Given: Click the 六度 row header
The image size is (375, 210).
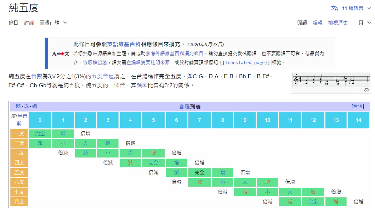Looking at the screenshot, I should tap(19, 182).
